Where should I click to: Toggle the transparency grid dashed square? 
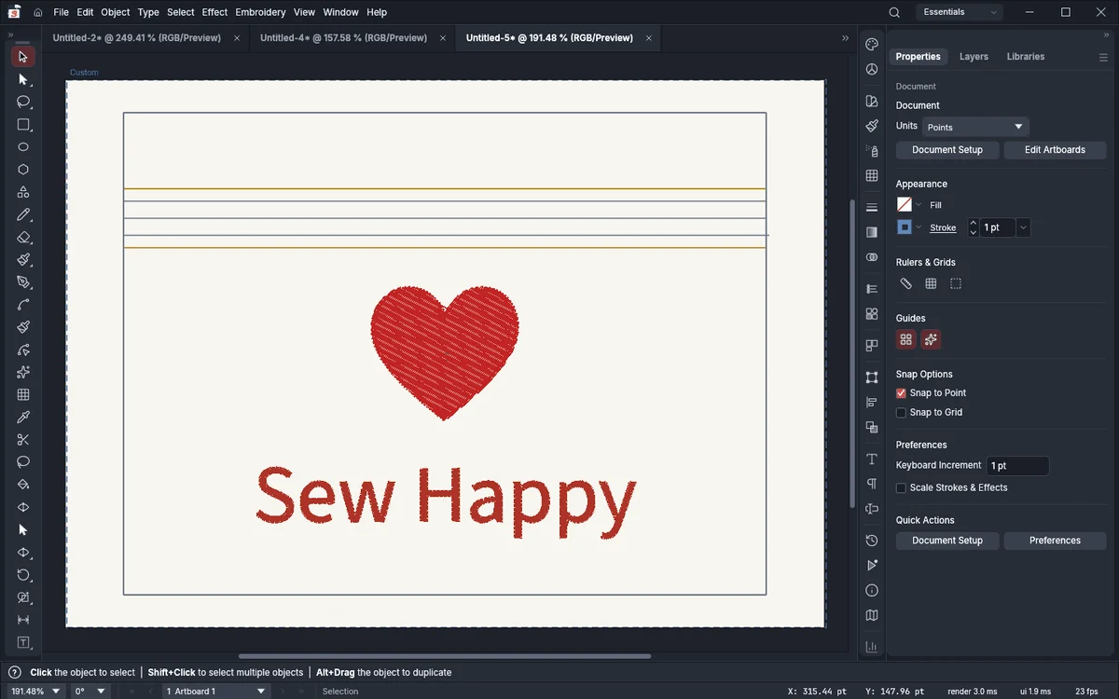point(956,284)
